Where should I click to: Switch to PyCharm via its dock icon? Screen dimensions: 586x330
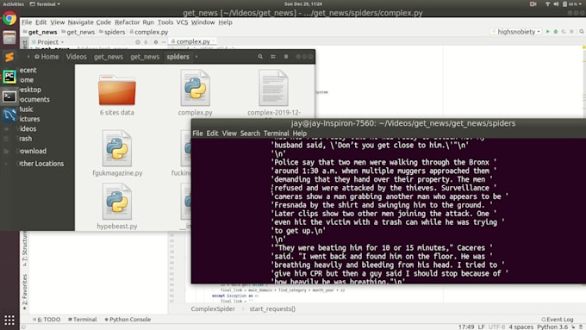9,77
